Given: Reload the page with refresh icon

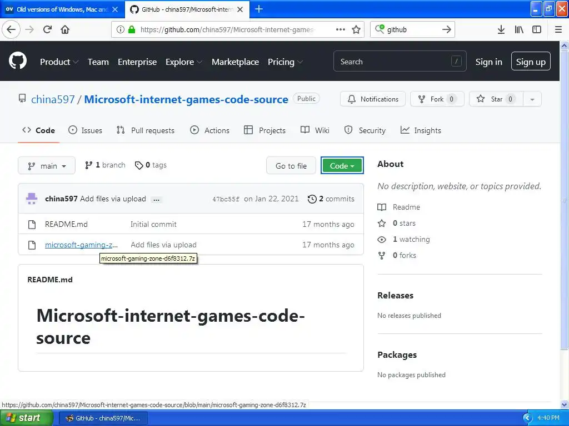Looking at the screenshot, I should pos(48,29).
